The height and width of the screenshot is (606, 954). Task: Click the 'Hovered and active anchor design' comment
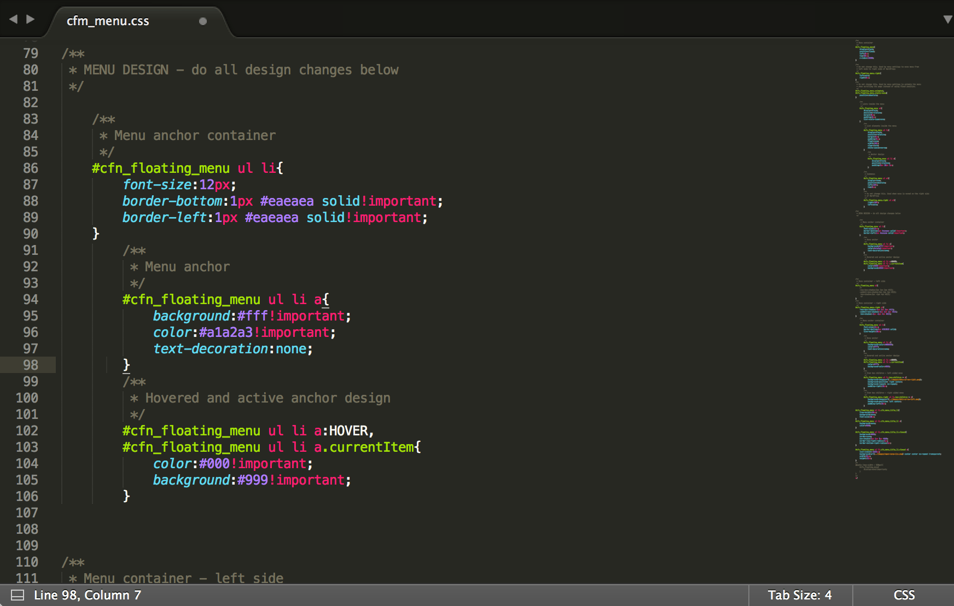coord(260,398)
